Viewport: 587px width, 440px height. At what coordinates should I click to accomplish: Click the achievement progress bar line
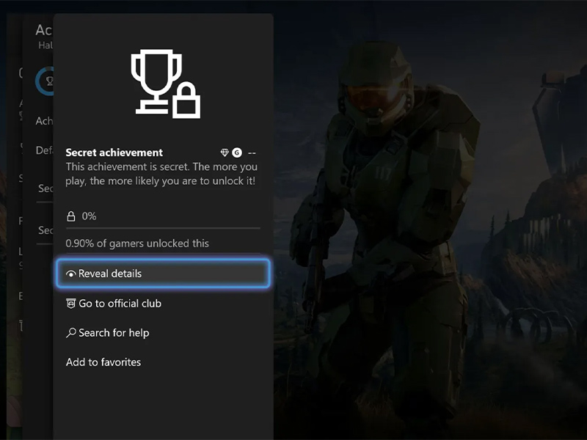[x=163, y=227]
